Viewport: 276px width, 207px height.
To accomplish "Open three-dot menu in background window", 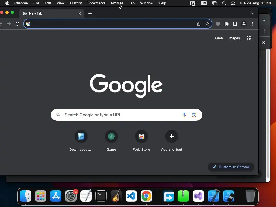I will point(264,31).
